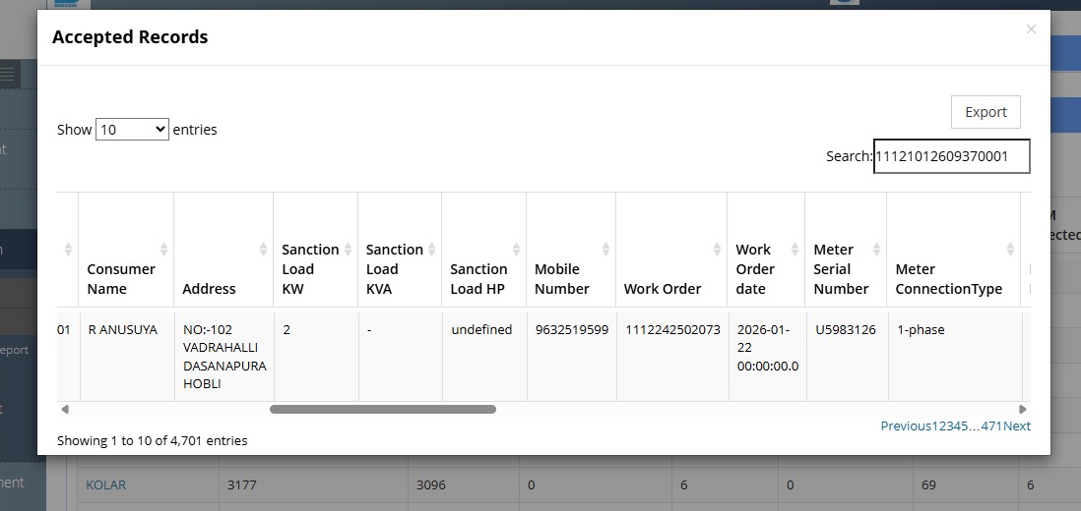Sort by Meter Serial Number column
The image size is (1081, 511).
pyautogui.click(x=846, y=249)
